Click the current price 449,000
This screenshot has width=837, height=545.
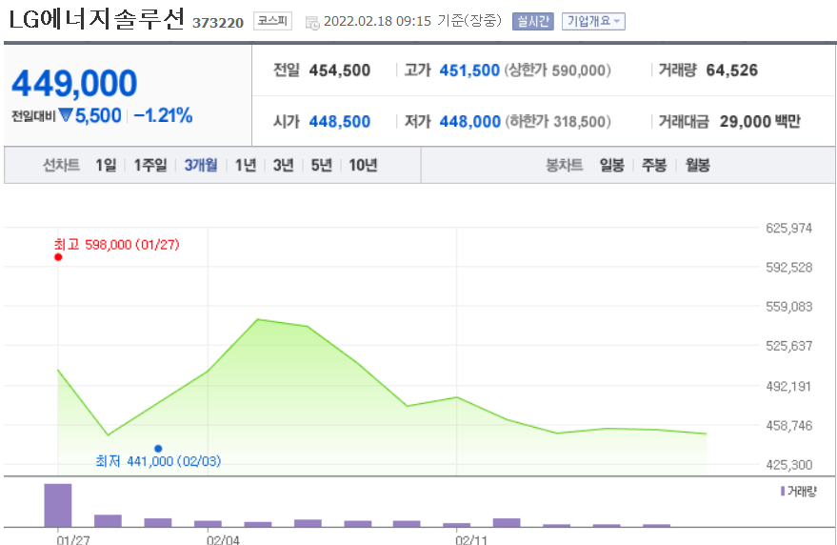tap(74, 83)
